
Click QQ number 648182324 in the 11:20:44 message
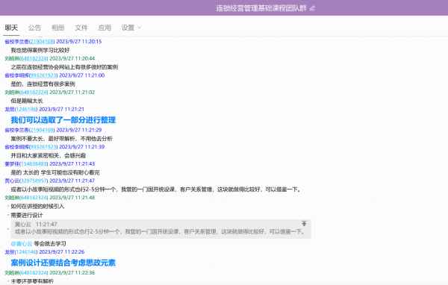[34, 58]
